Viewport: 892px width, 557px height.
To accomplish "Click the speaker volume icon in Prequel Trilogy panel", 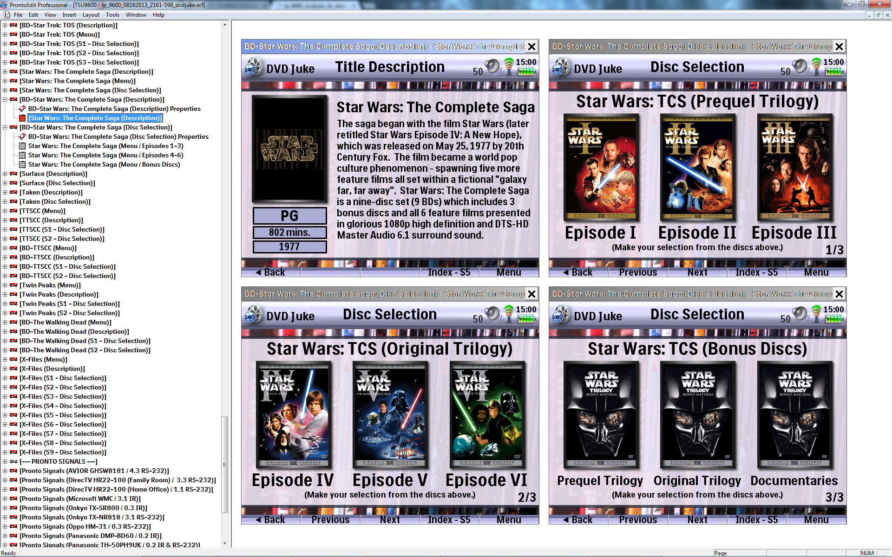I will 800,66.
